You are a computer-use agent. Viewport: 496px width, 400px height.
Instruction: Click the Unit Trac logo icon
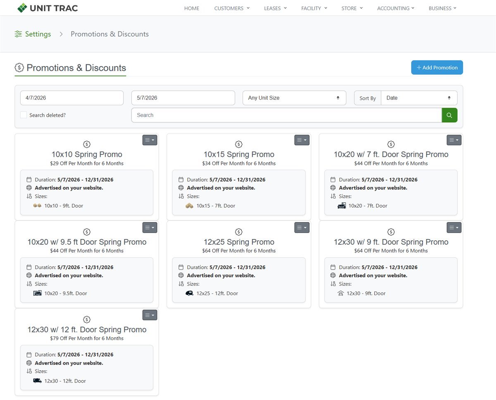pos(22,8)
